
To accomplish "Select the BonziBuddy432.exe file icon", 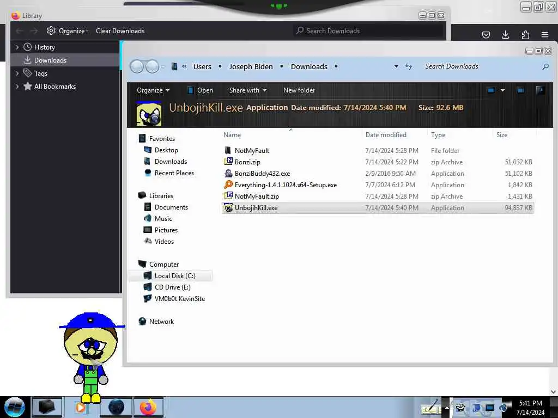I will tap(228, 173).
